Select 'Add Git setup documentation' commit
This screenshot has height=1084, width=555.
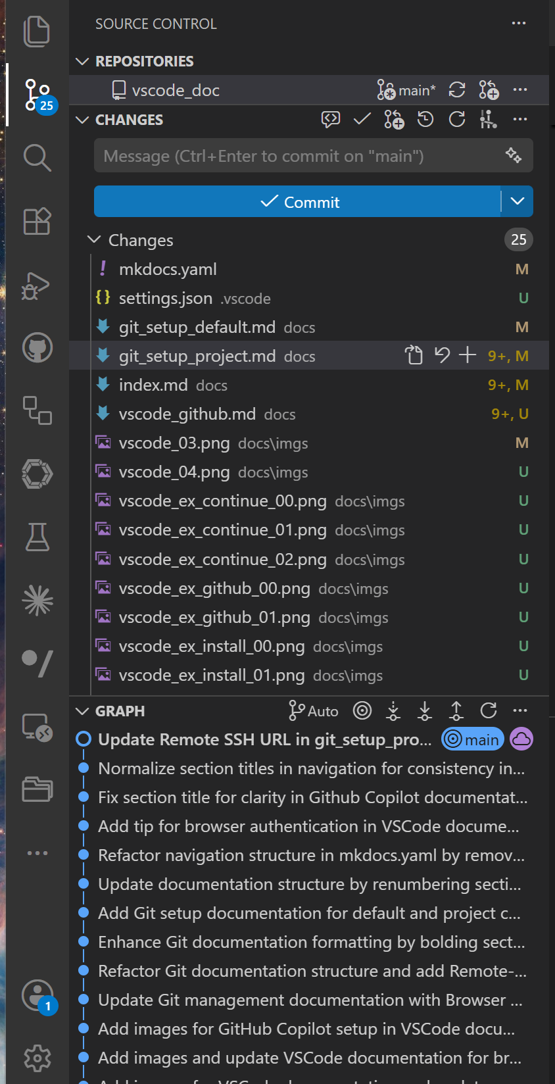coord(309,913)
